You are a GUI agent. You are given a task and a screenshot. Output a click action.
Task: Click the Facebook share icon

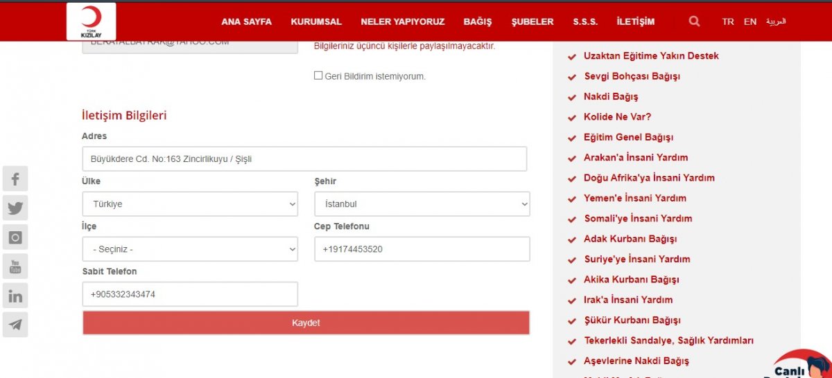15,179
